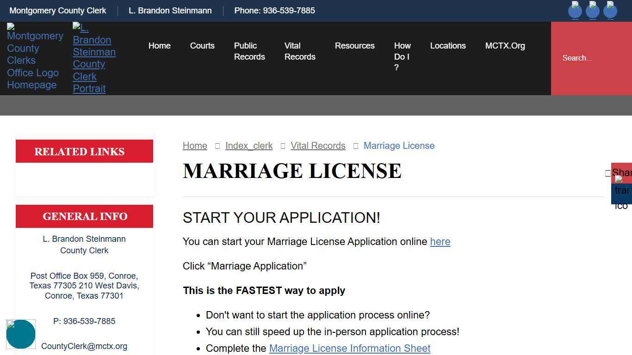Screen dimensions: 632x355
Task: Open the YouTube social icon top right
Action: point(610,10)
